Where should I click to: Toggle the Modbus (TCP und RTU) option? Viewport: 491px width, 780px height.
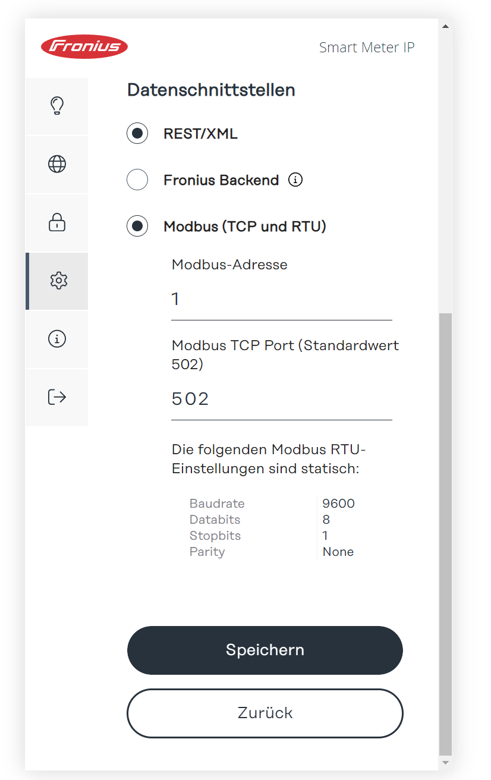[x=137, y=226]
